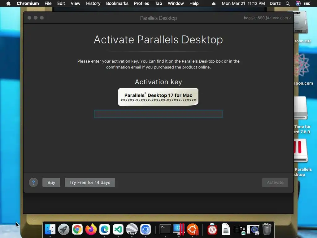This screenshot has width=317, height=238.
Task: Click the Dartz user name in menu bar
Action: [275, 3]
